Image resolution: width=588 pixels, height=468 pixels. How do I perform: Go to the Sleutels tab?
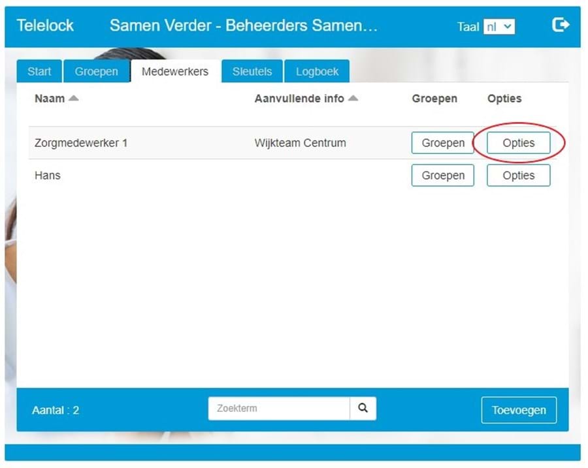(252, 71)
